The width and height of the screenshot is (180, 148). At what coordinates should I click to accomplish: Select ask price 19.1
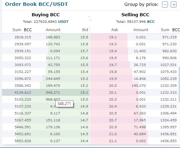tap(113, 37)
